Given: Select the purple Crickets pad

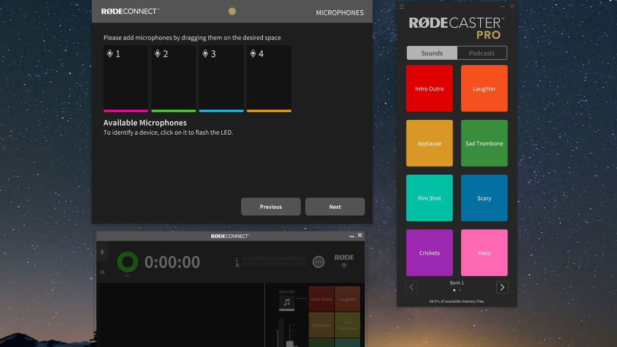Looking at the screenshot, I should pyautogui.click(x=429, y=253).
